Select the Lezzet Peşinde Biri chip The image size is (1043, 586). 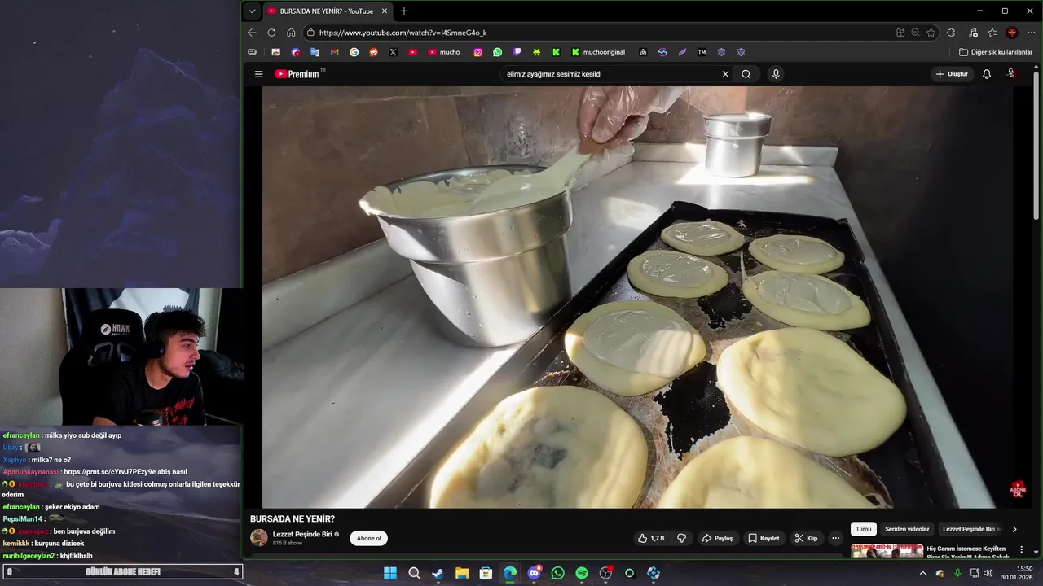pyautogui.click(x=971, y=529)
